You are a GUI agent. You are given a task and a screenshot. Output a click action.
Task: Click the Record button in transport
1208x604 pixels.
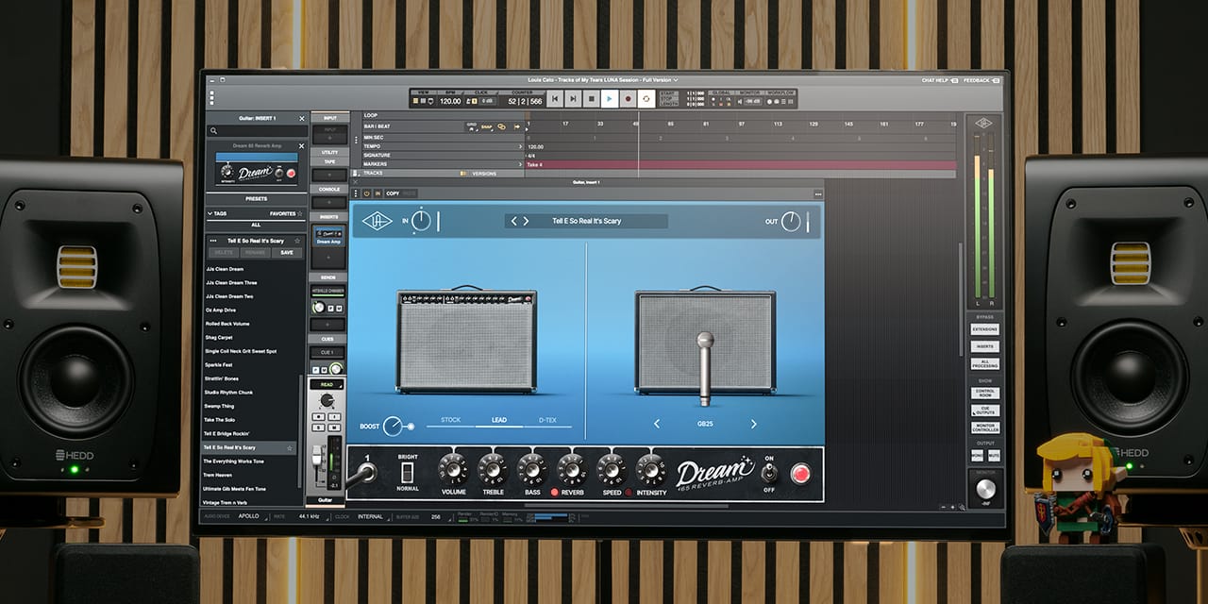(x=628, y=98)
